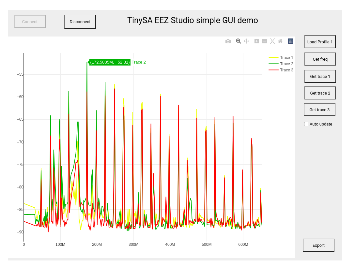Activate the pan tool on the chart

click(x=246, y=41)
